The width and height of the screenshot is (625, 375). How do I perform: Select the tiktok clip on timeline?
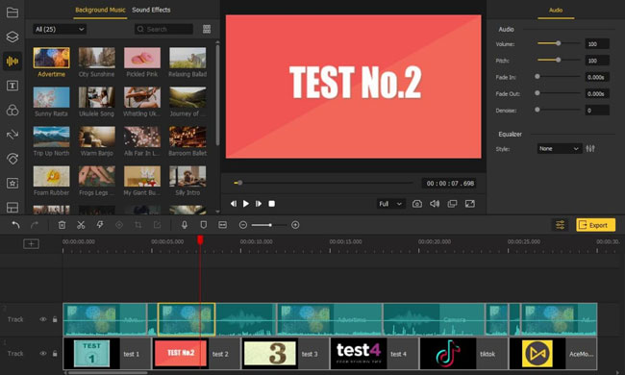point(463,354)
